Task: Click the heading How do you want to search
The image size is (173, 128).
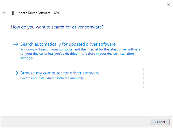Action: pos(57,27)
